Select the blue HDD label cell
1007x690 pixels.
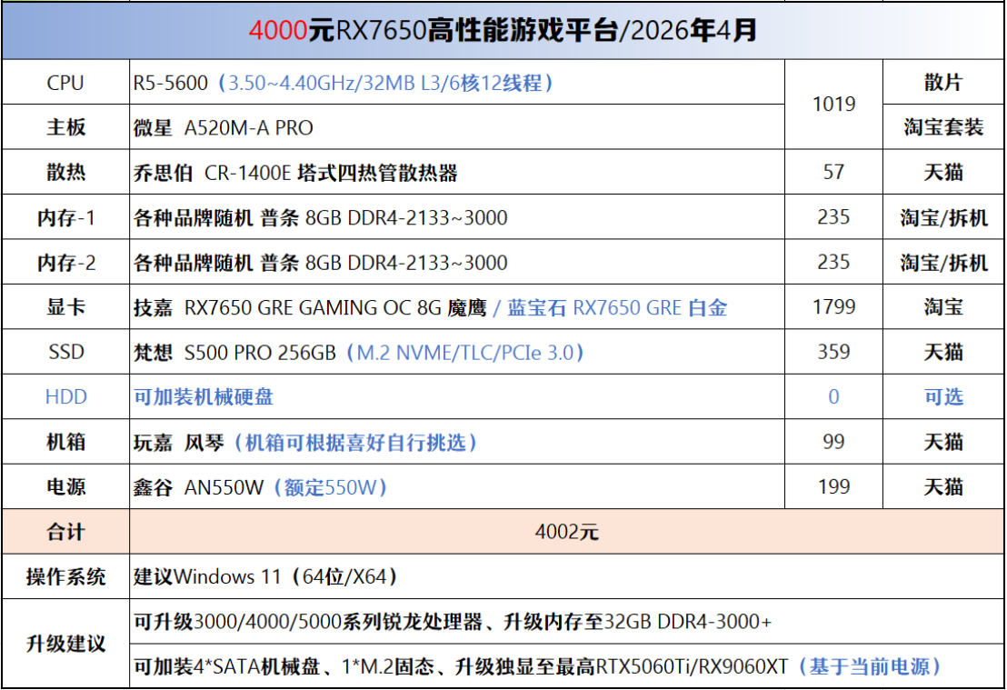[x=65, y=397]
